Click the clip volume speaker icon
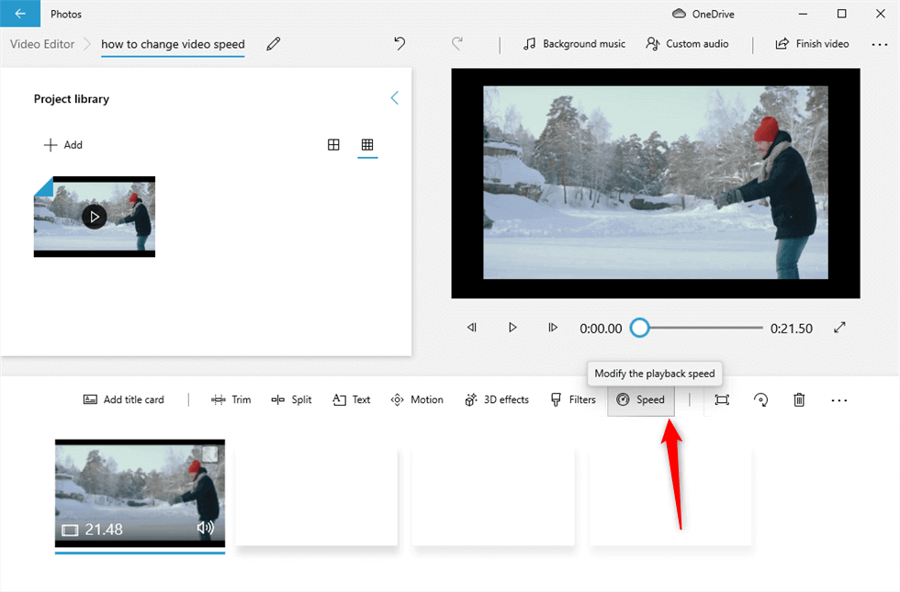 pos(205,528)
